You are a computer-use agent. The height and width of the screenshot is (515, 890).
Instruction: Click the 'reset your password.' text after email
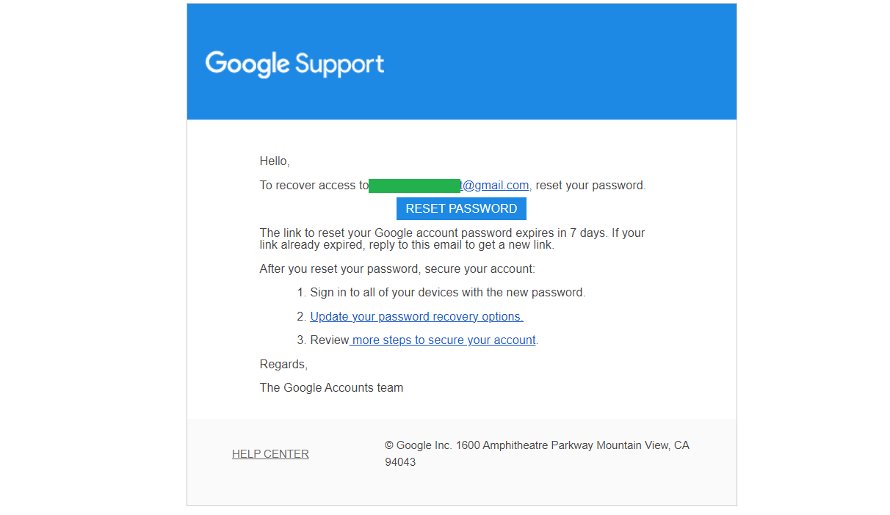tap(591, 186)
